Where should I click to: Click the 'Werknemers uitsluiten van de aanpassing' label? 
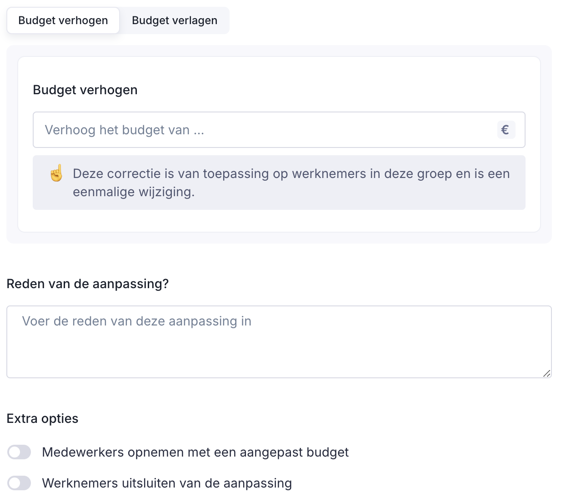point(167,483)
